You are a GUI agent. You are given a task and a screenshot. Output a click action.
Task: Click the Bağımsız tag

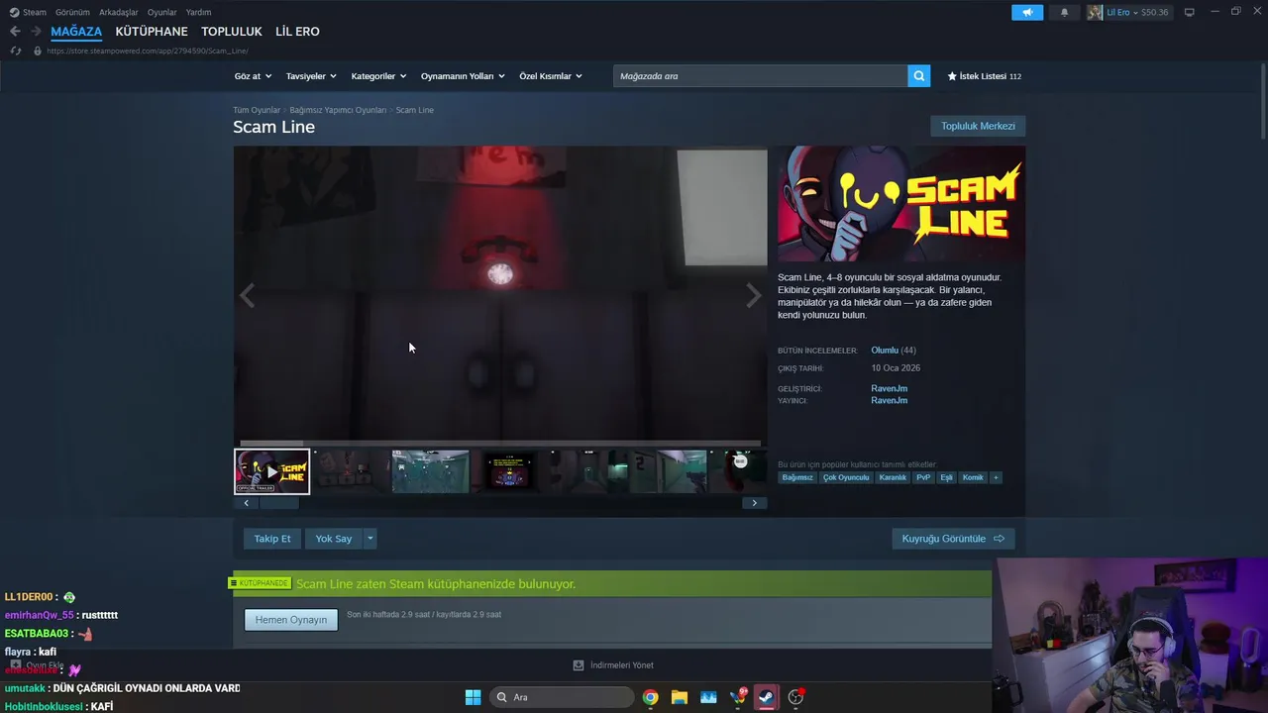tap(797, 477)
